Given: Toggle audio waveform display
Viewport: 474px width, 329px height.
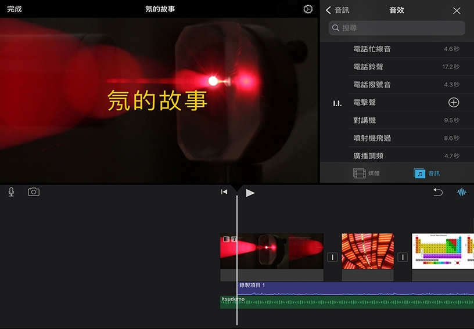Looking at the screenshot, I should point(462,192).
